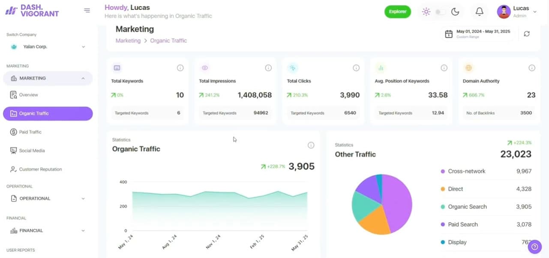Click the Dash Vigorant logo
This screenshot has height=258, width=549.
32,11
